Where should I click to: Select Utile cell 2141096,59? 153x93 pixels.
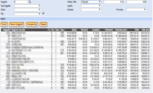tap(134, 59)
